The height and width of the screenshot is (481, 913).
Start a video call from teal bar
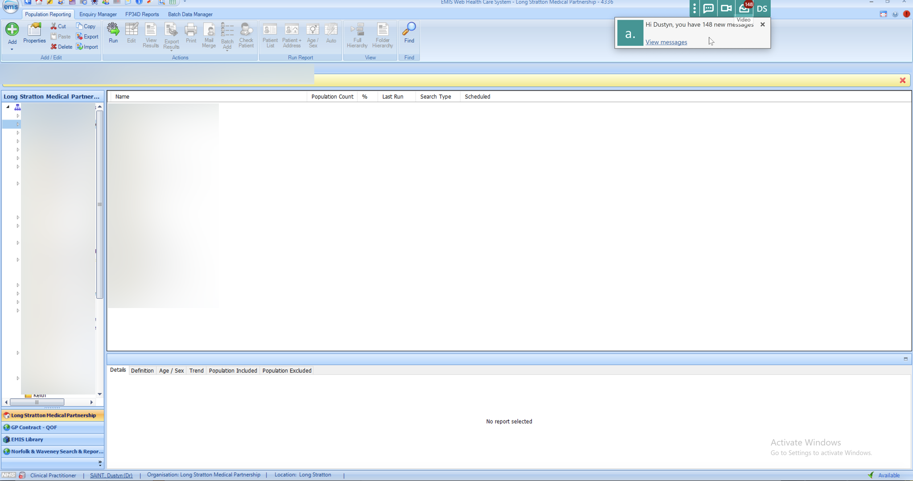coord(726,8)
